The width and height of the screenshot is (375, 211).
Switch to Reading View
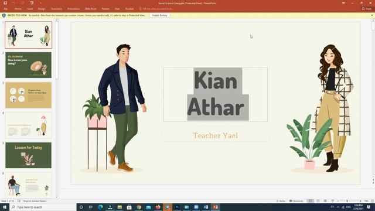coord(325,201)
